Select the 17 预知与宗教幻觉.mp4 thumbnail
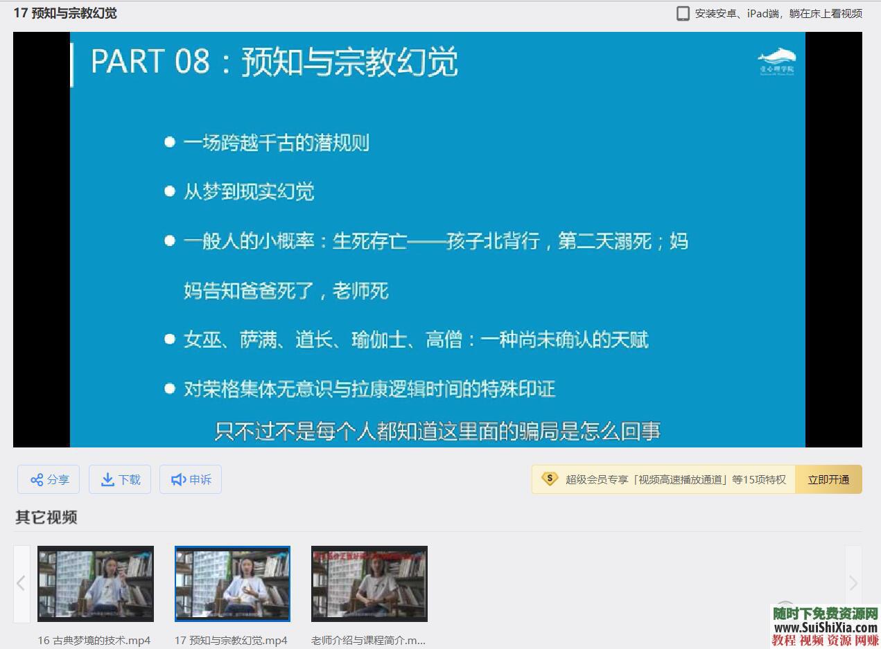881x649 pixels. [x=233, y=584]
